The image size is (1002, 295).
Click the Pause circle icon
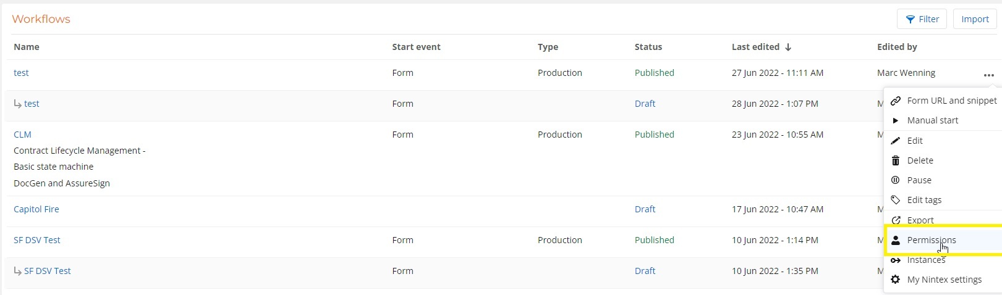[x=895, y=180]
